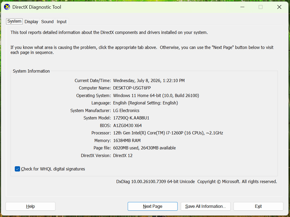Click the Windows 11 Home 64-bit value
This screenshot has height=217, width=290.
pos(156,95)
